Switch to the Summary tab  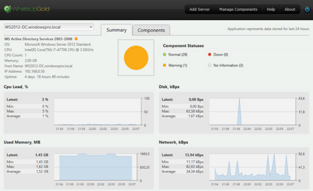tap(117, 30)
